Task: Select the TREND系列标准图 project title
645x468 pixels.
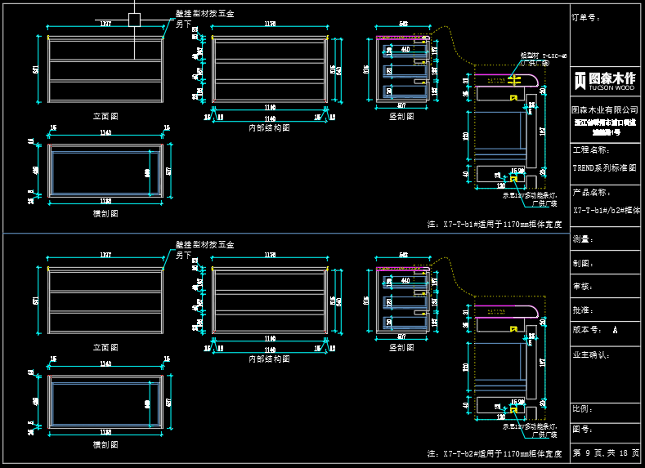Action: tap(604, 167)
